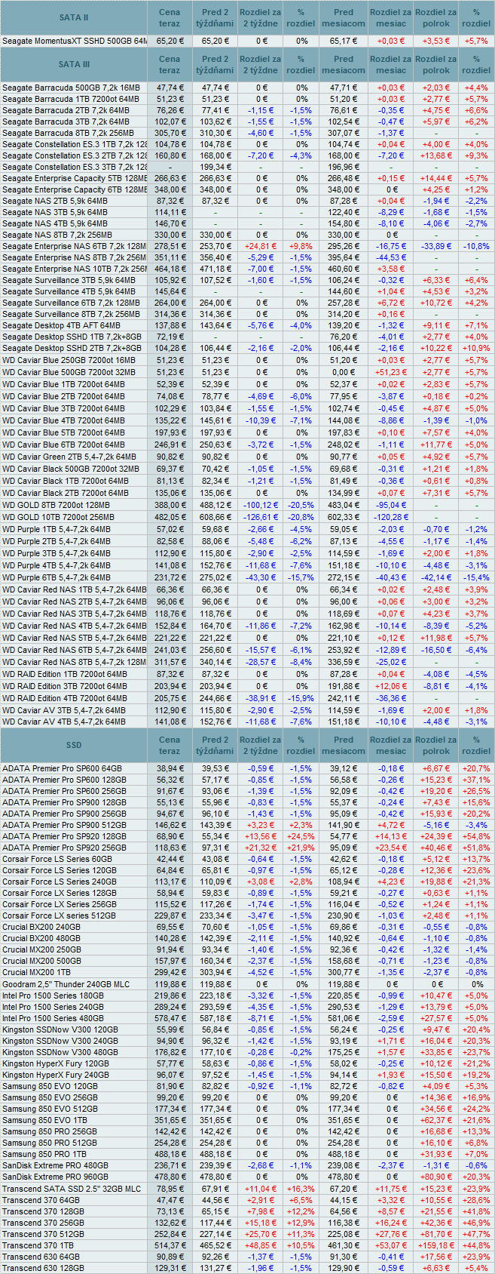Select the 388,00 € price of WD GOLD 8TB
Screen dimensions: 495x1274
(x=170, y=505)
